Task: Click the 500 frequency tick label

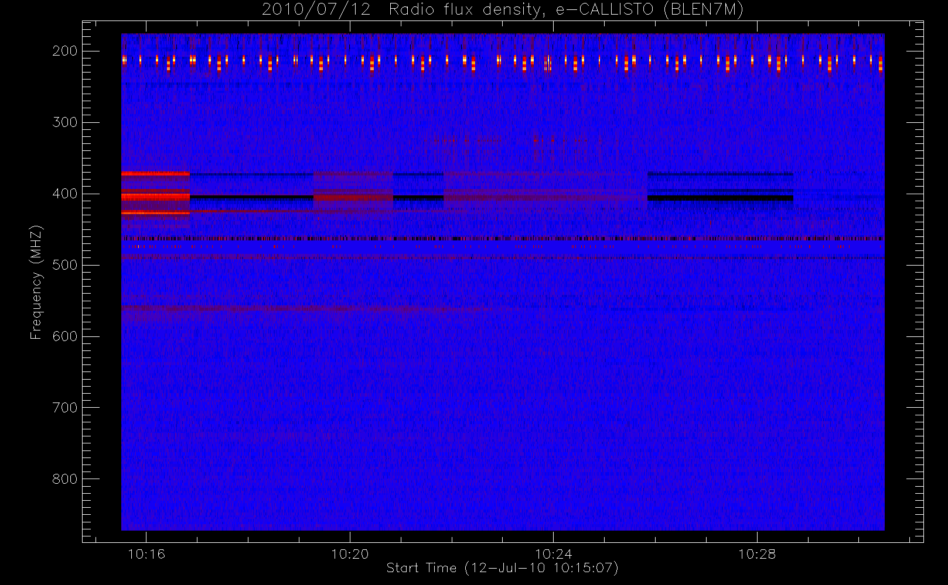Action: 65,265
